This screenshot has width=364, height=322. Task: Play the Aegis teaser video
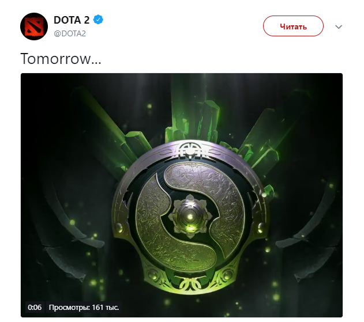pos(182,195)
